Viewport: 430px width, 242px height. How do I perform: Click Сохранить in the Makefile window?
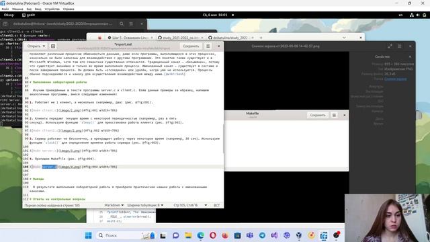(x=318, y=115)
